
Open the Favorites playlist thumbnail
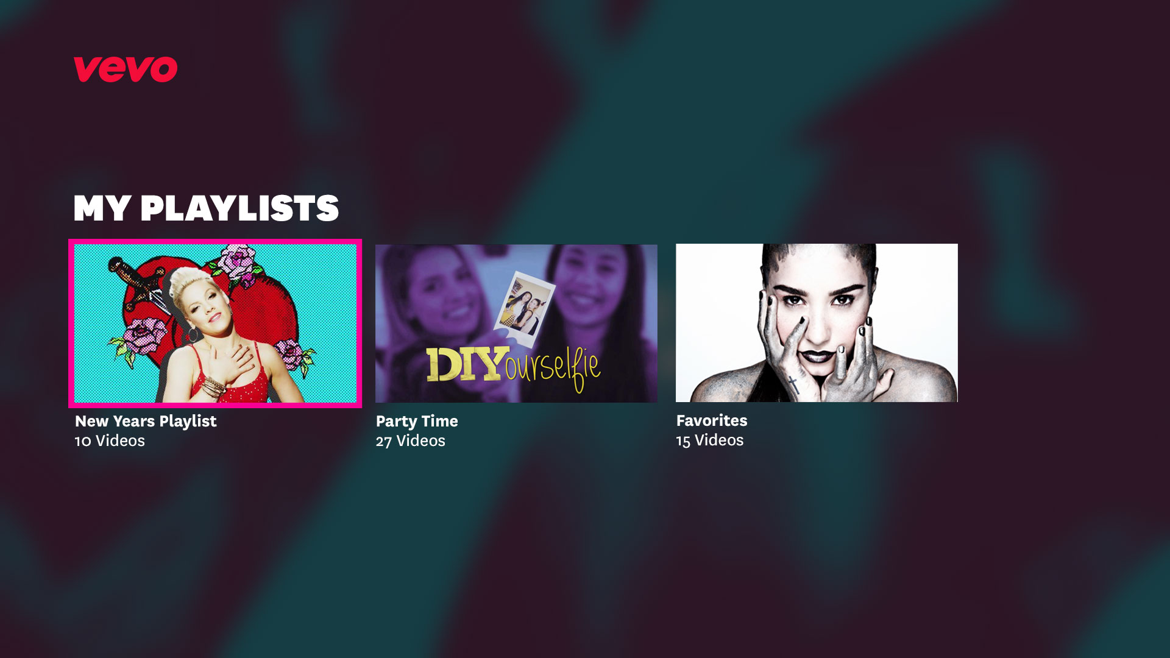click(817, 323)
